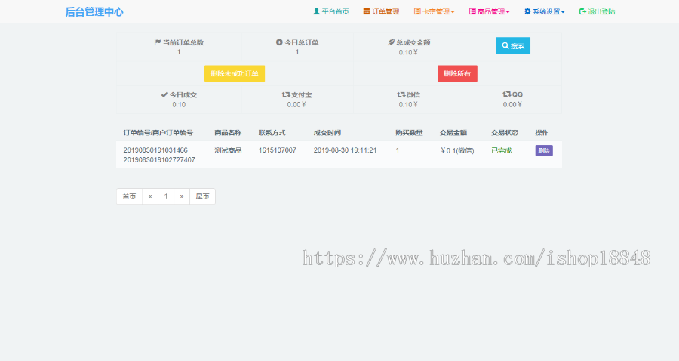Click the 订单编号/商户订单编号 column header
This screenshot has width=679, height=361.
click(x=158, y=133)
